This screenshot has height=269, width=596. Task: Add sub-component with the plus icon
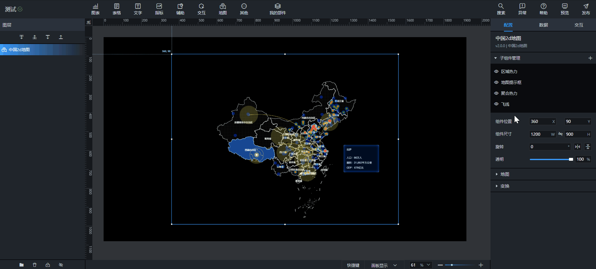click(590, 58)
